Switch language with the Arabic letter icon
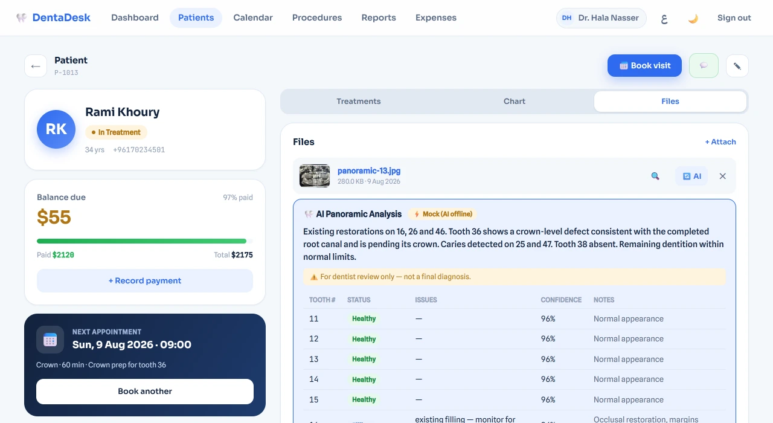This screenshot has width=773, height=423. (x=664, y=18)
